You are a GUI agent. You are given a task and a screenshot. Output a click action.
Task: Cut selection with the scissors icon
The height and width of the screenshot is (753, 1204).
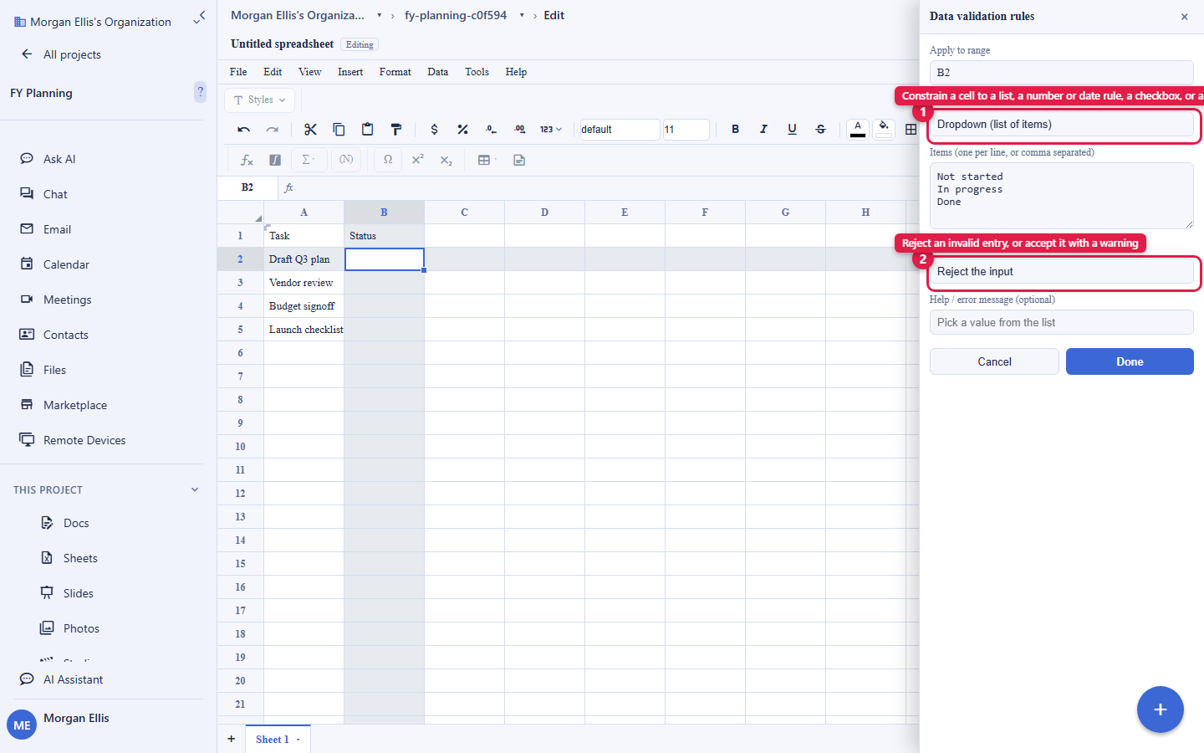pyautogui.click(x=310, y=130)
